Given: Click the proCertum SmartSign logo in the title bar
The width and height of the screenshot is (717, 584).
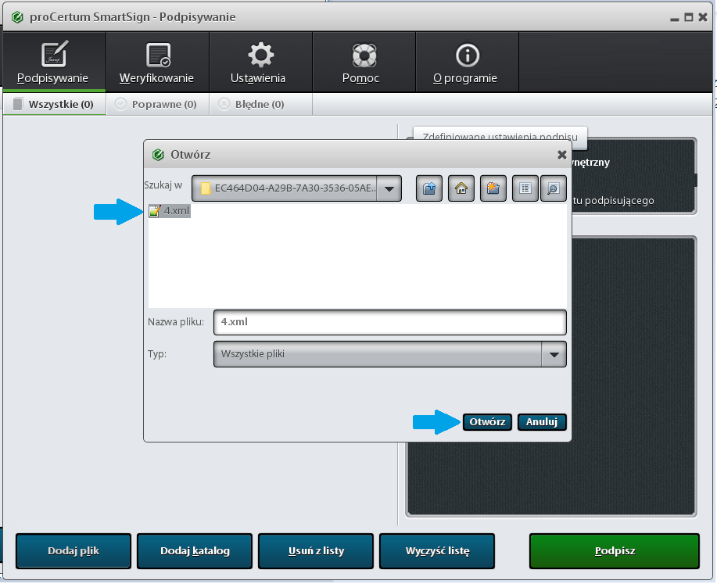Looking at the screenshot, I should pos(17,17).
